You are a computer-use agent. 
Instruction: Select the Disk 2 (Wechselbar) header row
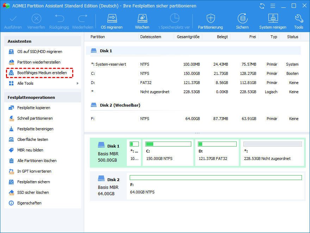point(193,105)
